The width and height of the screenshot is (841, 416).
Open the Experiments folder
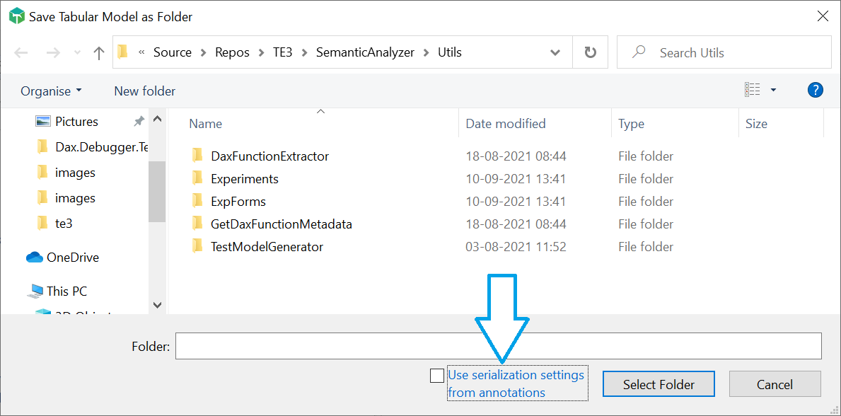[244, 178]
